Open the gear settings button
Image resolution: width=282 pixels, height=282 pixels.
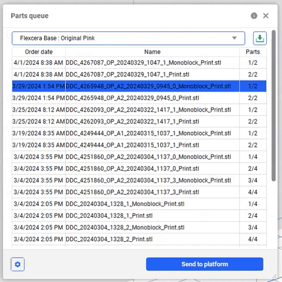[17, 264]
